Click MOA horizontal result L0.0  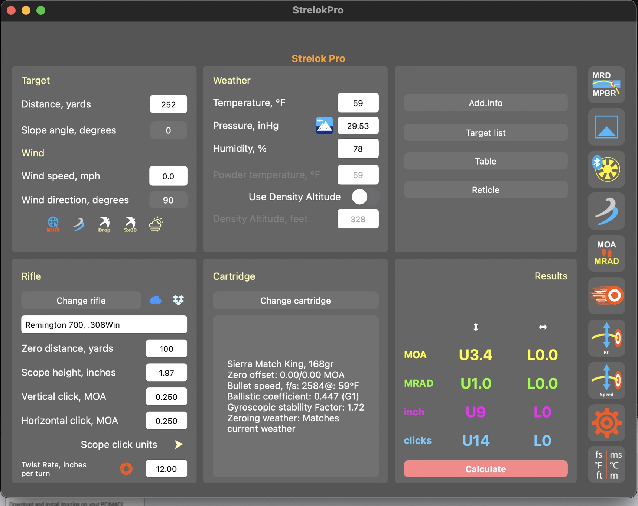point(543,355)
